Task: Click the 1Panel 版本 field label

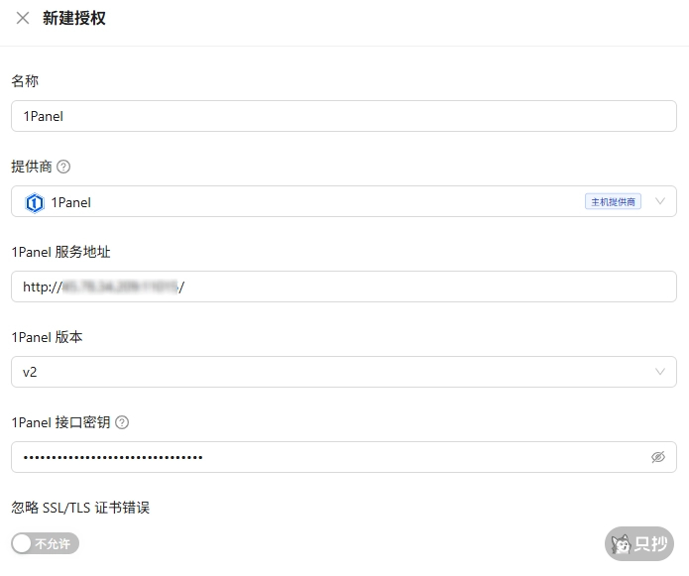Action: point(47,337)
